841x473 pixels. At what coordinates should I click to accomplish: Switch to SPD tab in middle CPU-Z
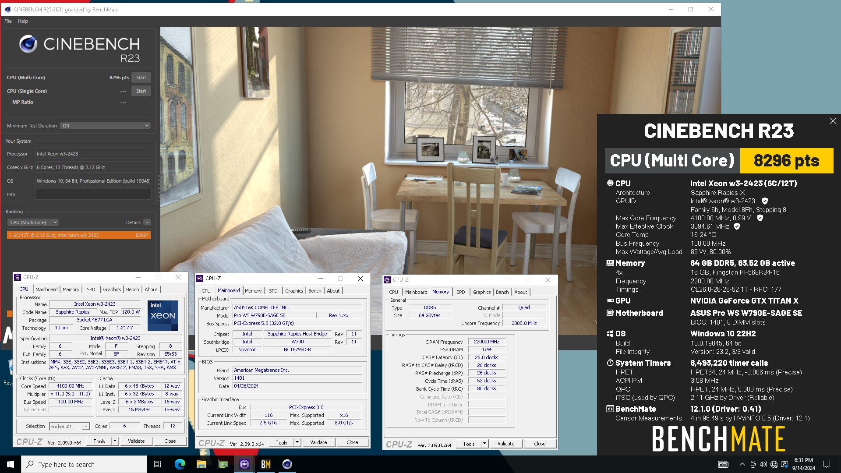273,291
